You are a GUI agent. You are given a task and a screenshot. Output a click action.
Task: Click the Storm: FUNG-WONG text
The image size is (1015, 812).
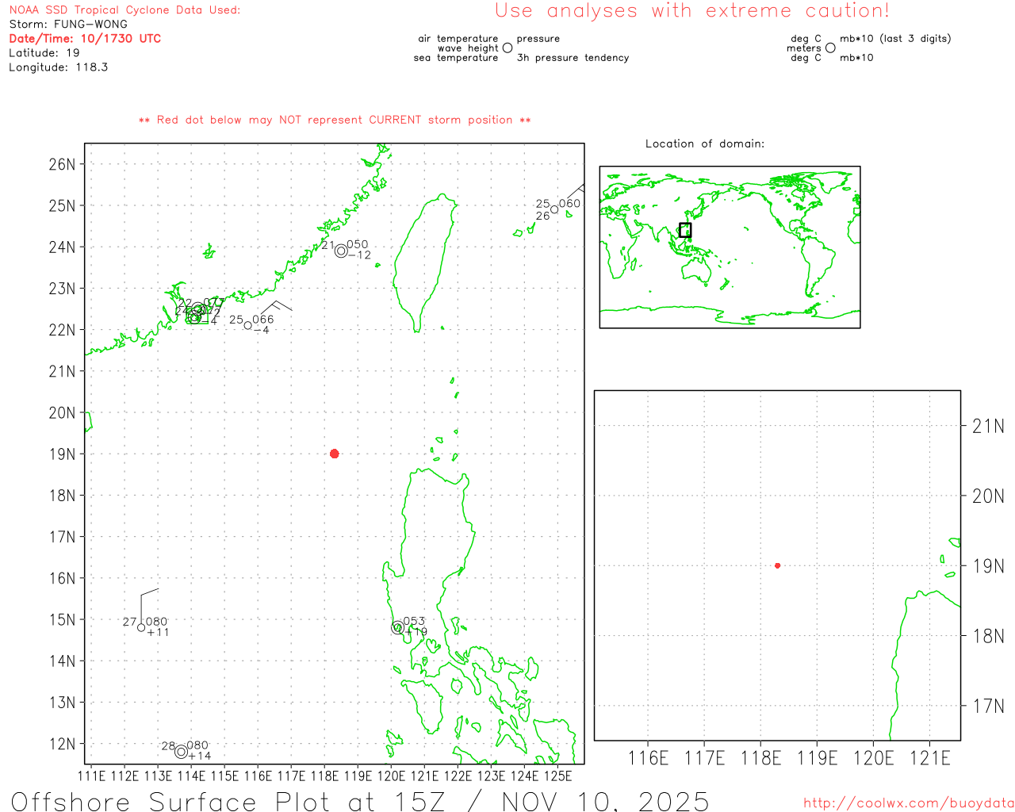pos(68,24)
